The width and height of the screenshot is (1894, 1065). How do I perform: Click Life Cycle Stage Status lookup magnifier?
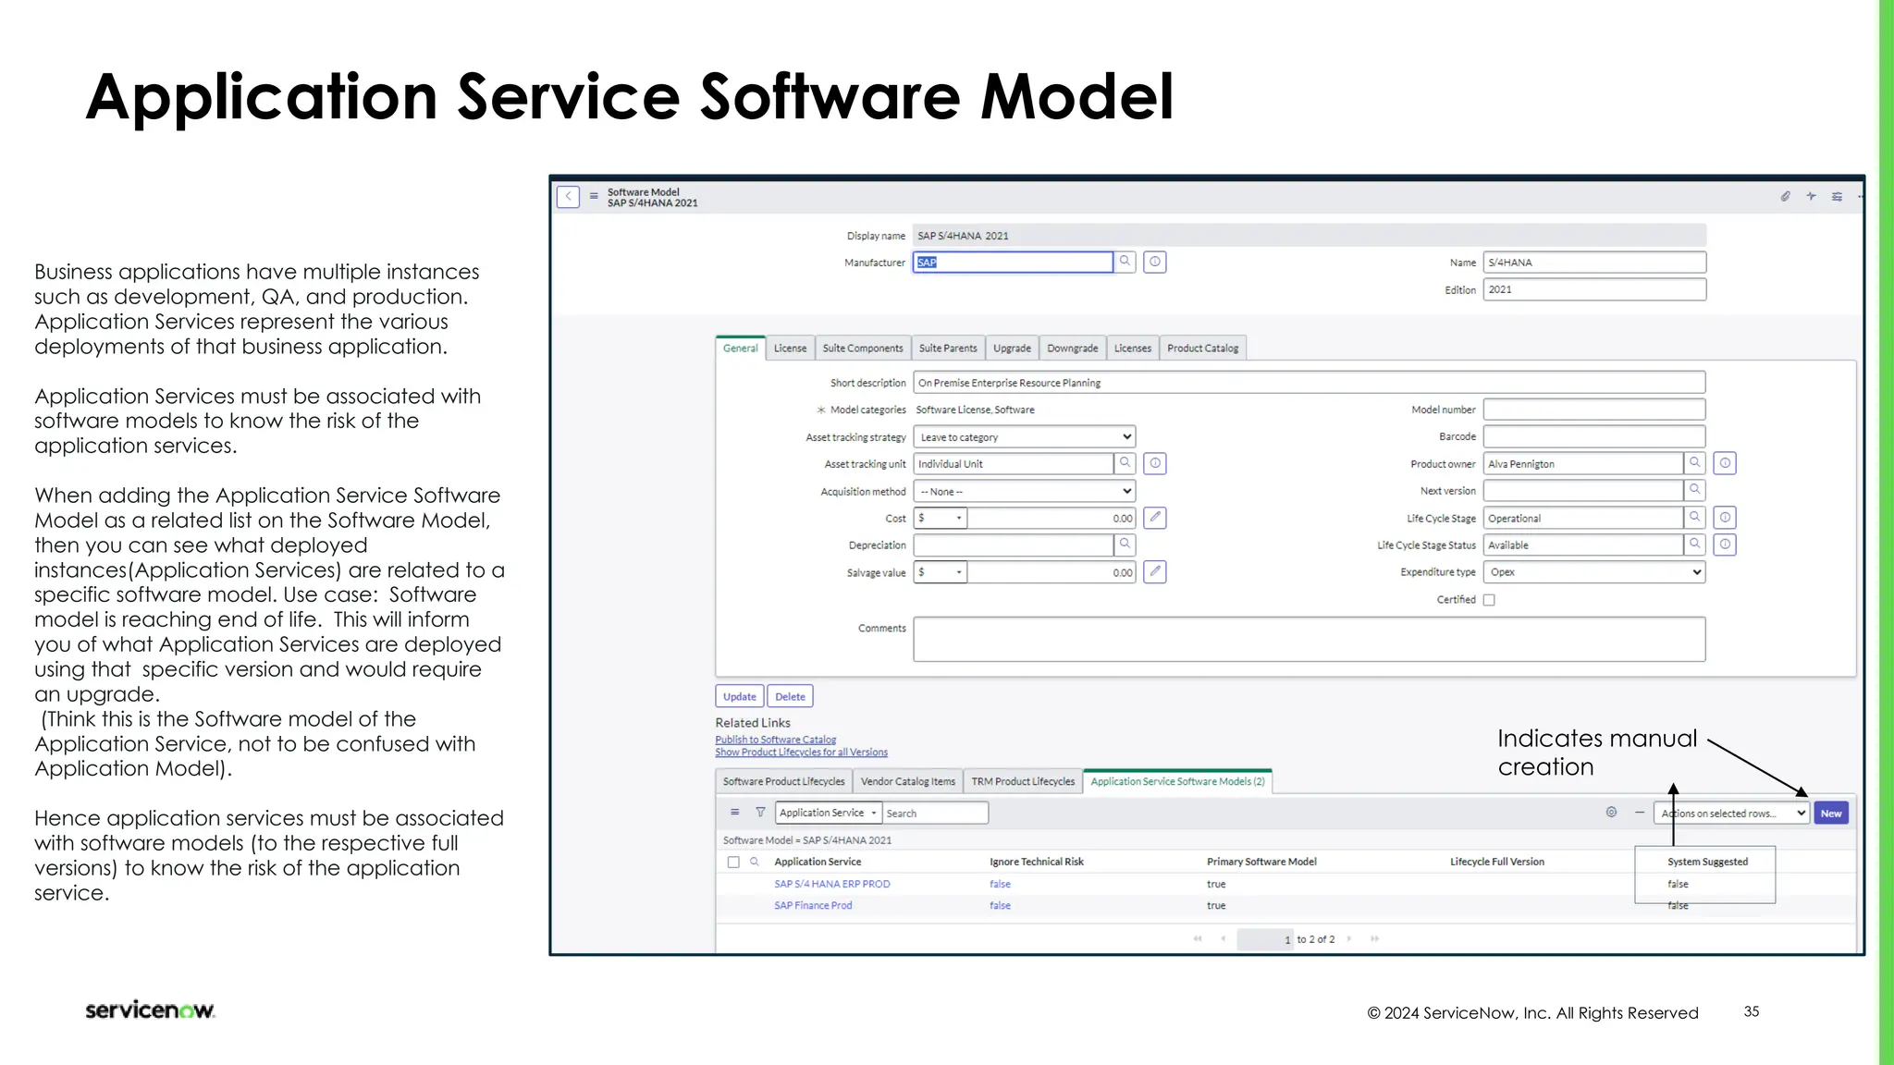click(x=1694, y=545)
